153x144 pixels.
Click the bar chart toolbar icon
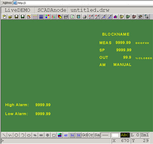pyautogui.click(x=115, y=17)
